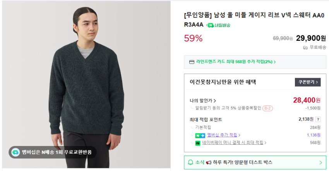
Task: Click the megaphone icon in the 소식 banner
Action: (x=209, y=163)
